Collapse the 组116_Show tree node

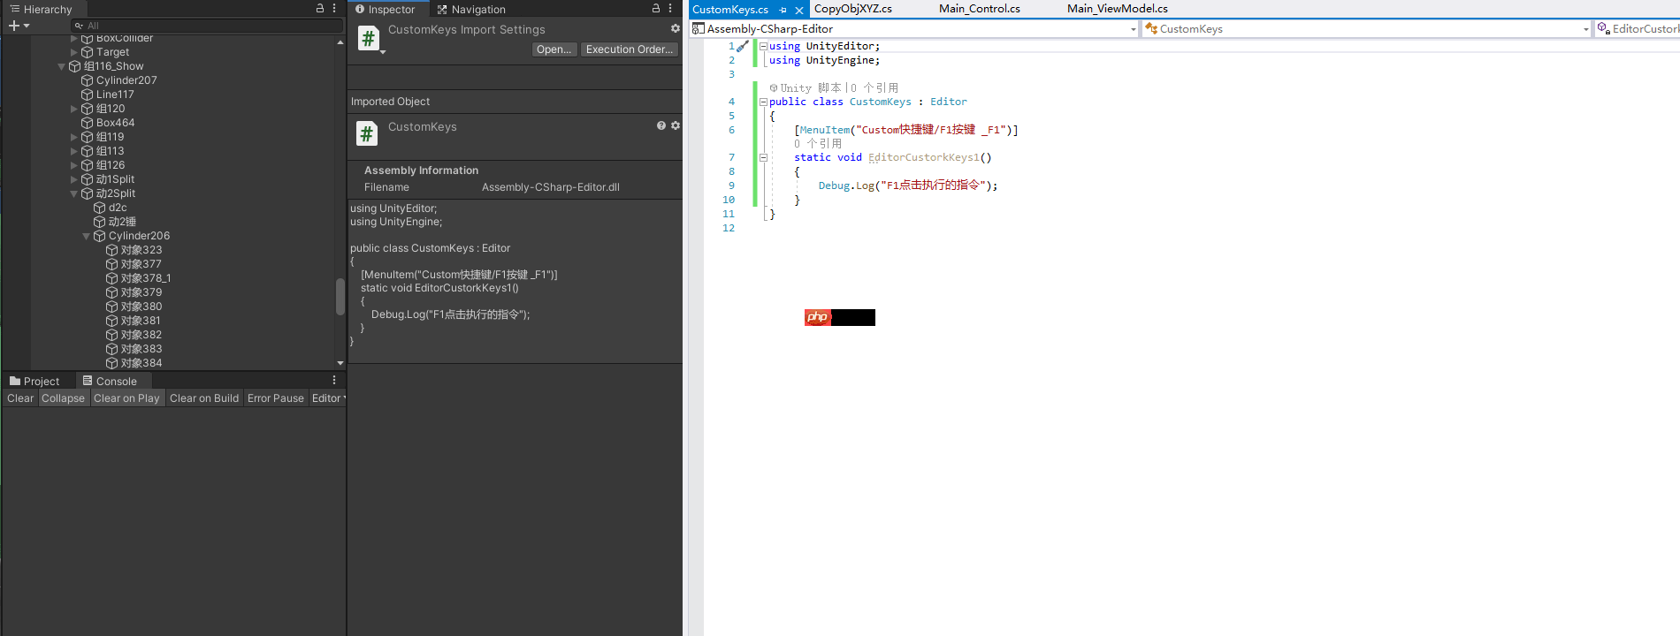[x=62, y=66]
